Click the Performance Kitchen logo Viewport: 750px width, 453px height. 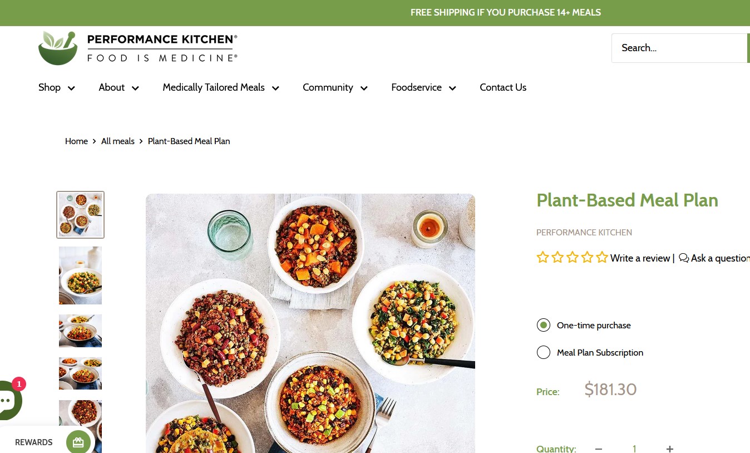(x=138, y=47)
